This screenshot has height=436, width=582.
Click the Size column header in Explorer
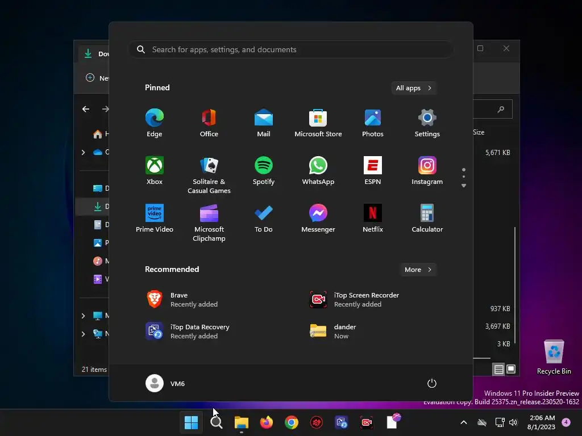coord(479,132)
